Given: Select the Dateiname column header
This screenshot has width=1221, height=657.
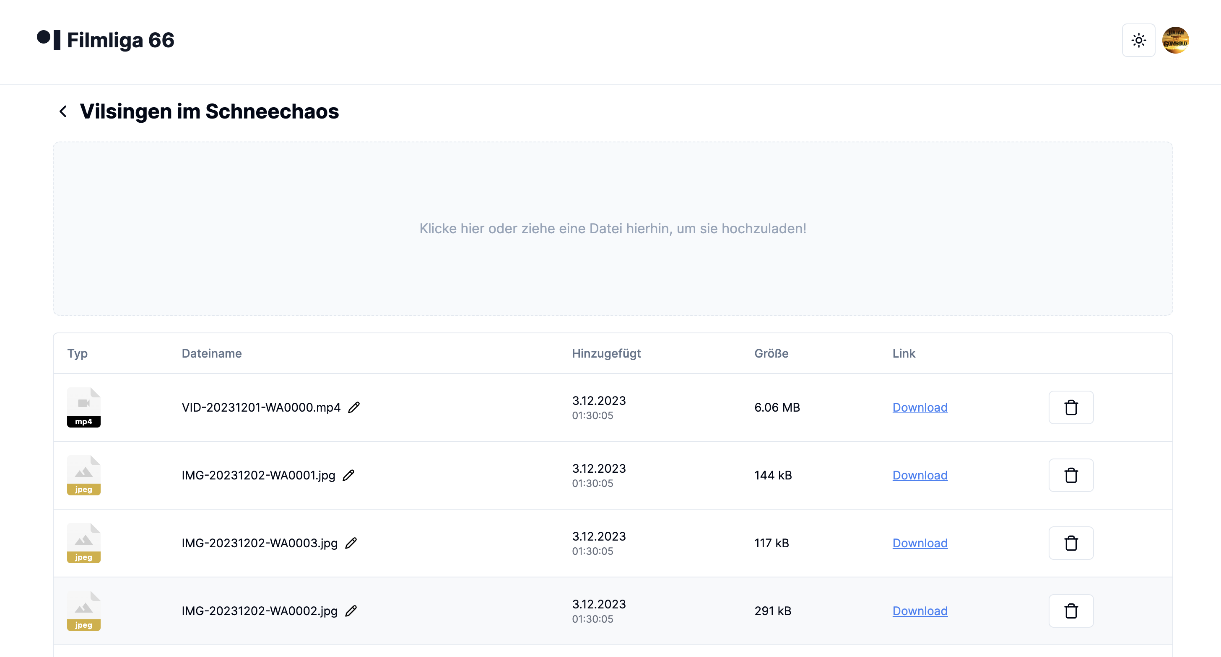Looking at the screenshot, I should tap(211, 353).
